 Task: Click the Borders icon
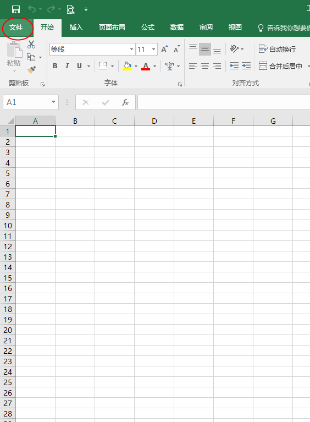pyautogui.click(x=103, y=66)
